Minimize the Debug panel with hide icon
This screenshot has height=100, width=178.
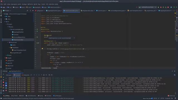(175, 71)
